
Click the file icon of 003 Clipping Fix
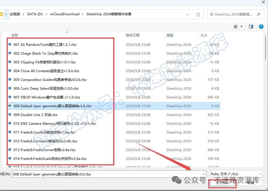pos(10,62)
